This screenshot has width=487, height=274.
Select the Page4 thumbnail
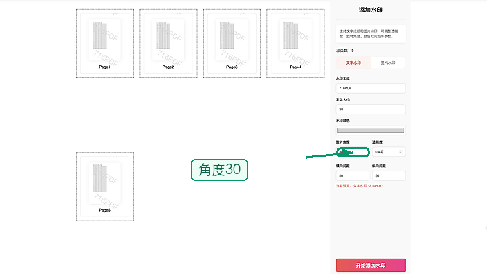point(296,43)
